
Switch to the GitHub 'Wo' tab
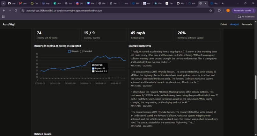(x=180, y=3)
